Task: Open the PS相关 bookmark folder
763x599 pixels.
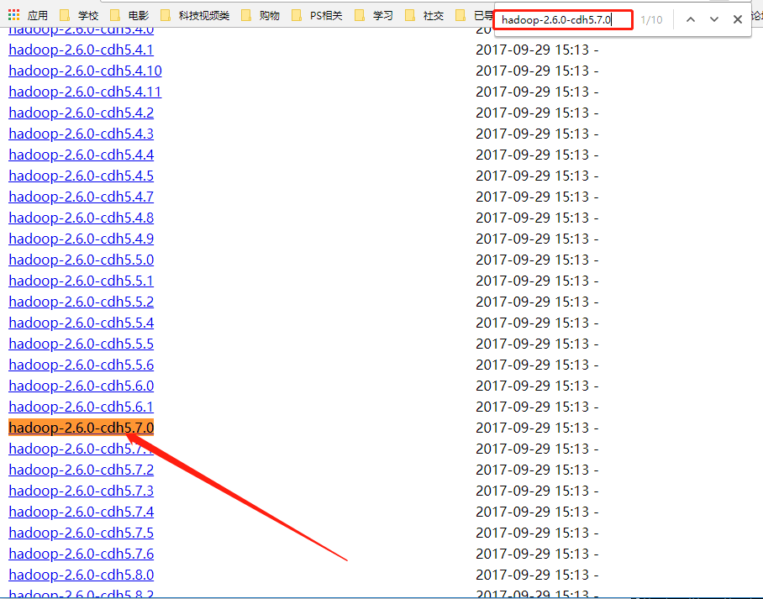Action: point(317,15)
